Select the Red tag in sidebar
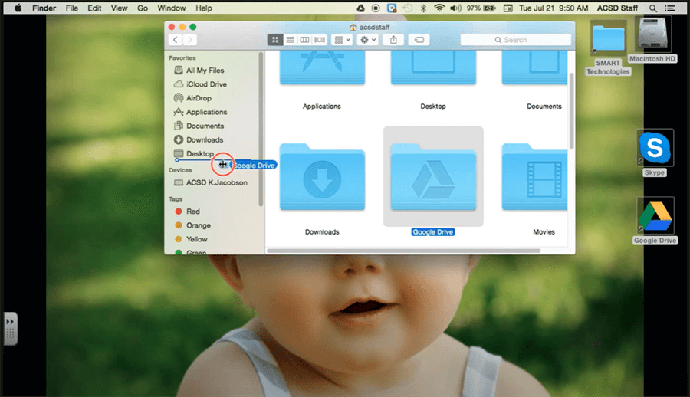The height and width of the screenshot is (397, 690). pyautogui.click(x=192, y=212)
